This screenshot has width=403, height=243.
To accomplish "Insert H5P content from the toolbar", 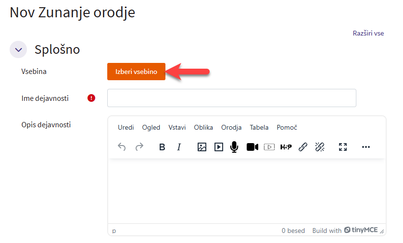I will (286, 147).
